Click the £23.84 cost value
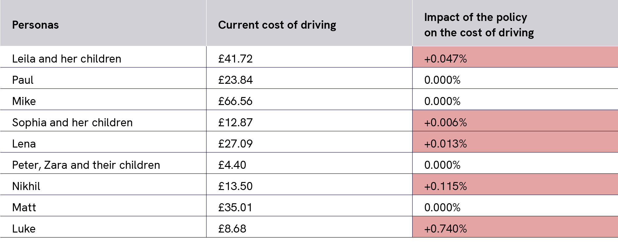This screenshot has width=618, height=247. click(235, 80)
